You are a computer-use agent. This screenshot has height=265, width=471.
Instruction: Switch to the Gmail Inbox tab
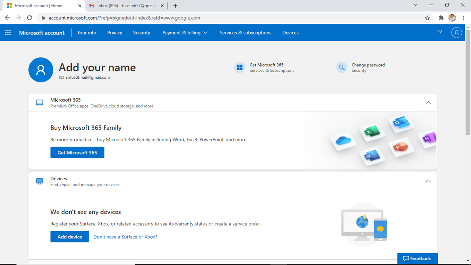click(126, 6)
